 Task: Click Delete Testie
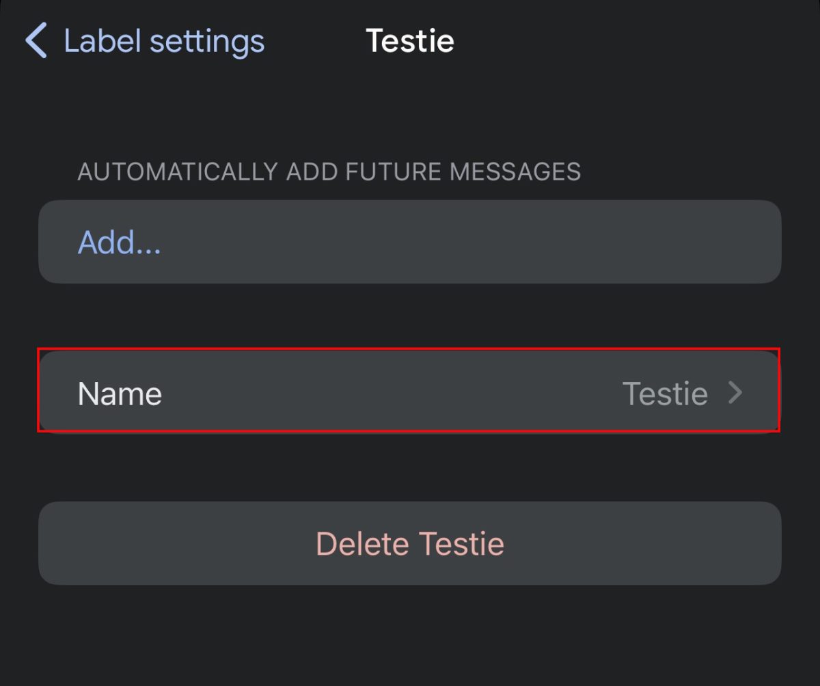coord(410,543)
